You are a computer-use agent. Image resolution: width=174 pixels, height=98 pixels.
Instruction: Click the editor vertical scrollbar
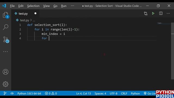[172, 51]
